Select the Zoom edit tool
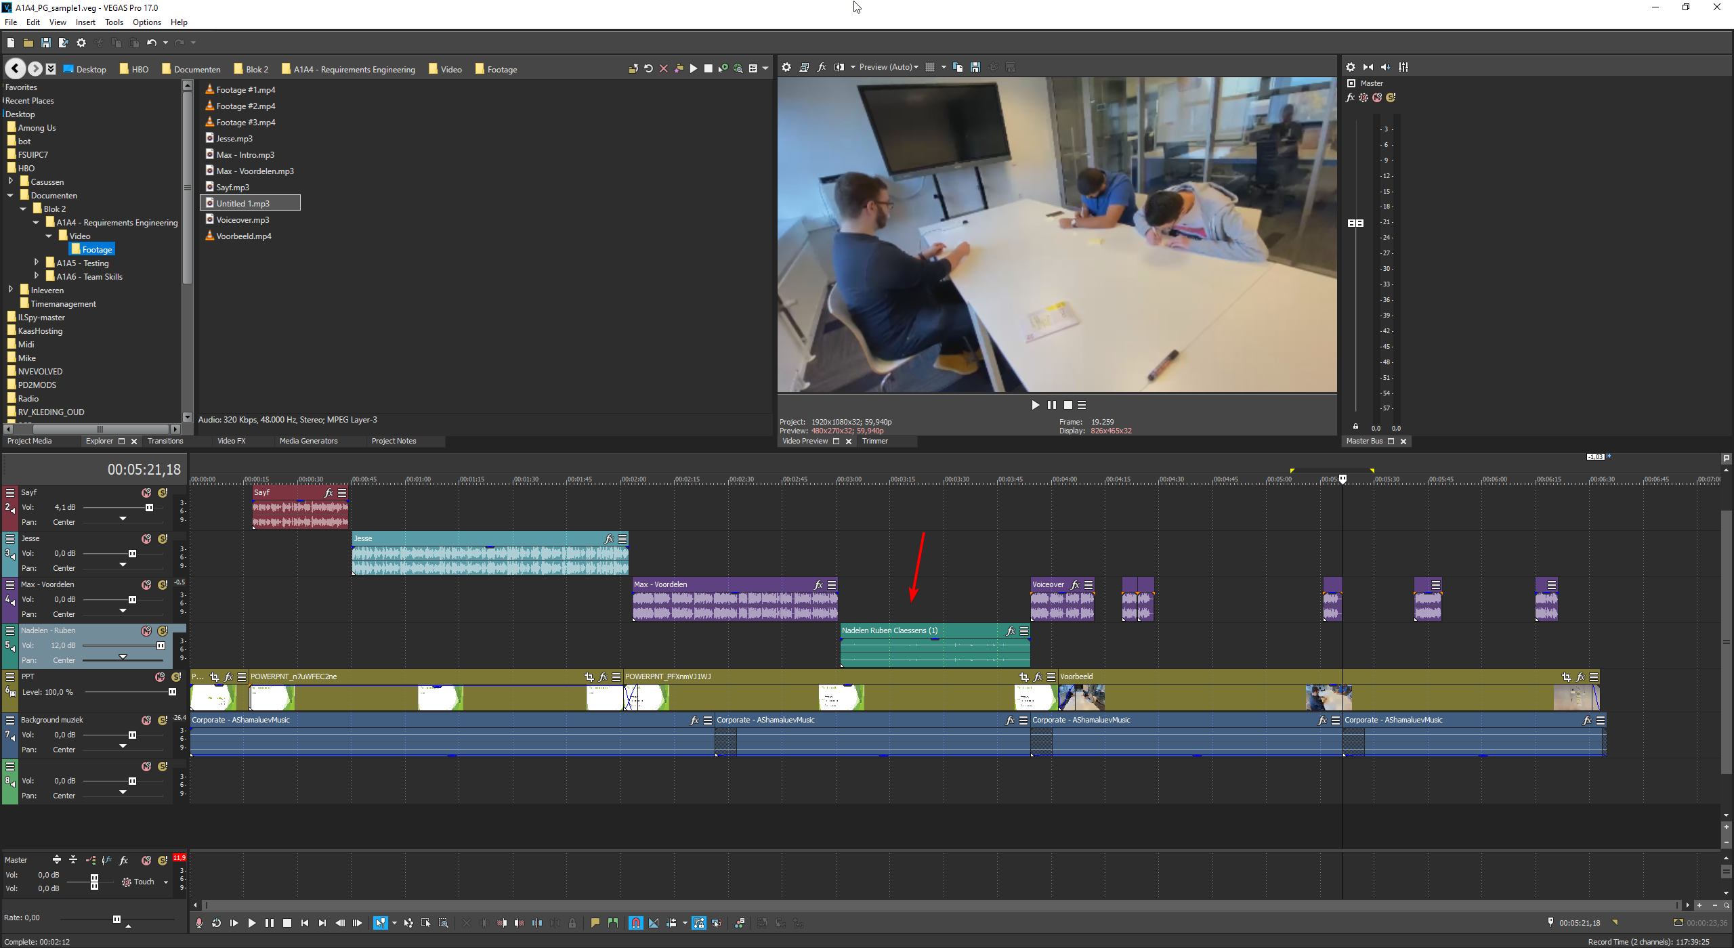Viewport: 1734px width, 948px height. tap(443, 923)
